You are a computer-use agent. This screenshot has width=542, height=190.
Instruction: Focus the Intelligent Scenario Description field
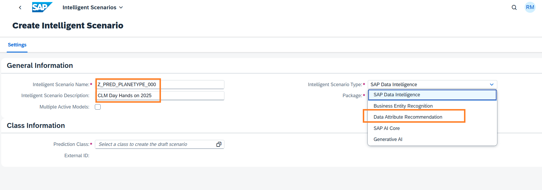click(160, 96)
